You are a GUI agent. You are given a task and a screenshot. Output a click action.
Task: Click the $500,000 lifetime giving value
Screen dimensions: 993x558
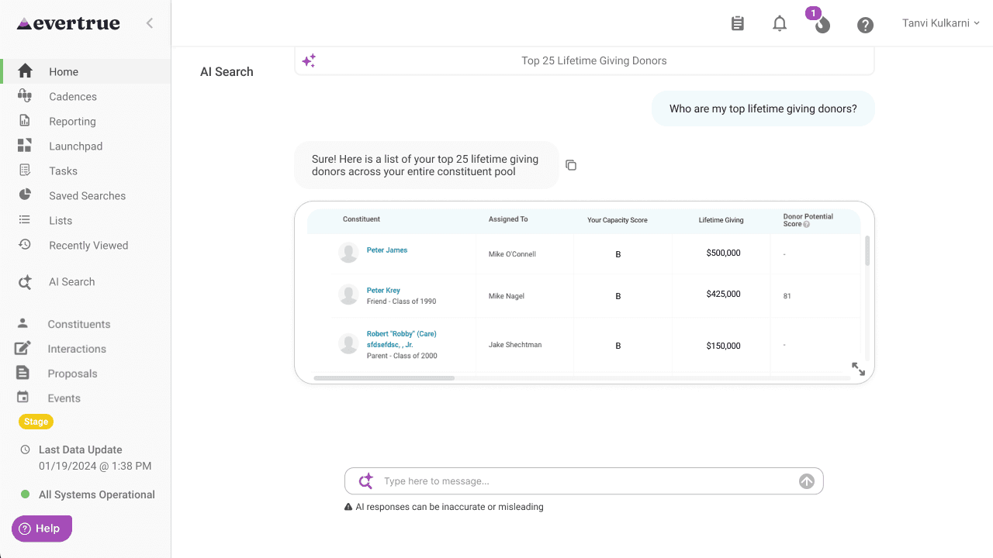coord(724,253)
